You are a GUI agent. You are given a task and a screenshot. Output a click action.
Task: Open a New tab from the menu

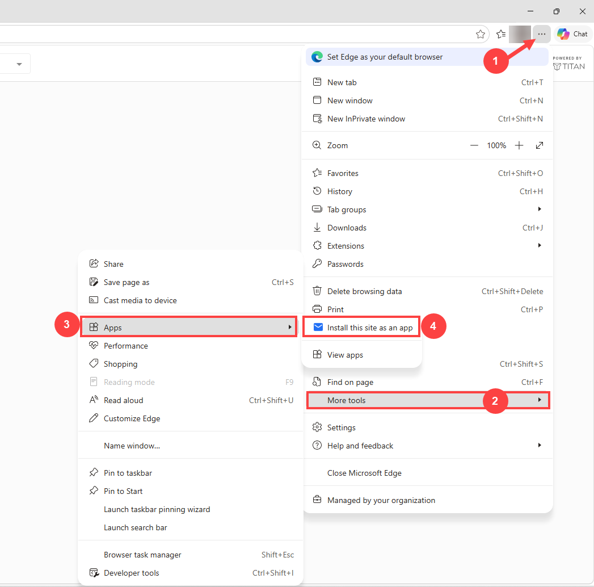pyautogui.click(x=428, y=83)
